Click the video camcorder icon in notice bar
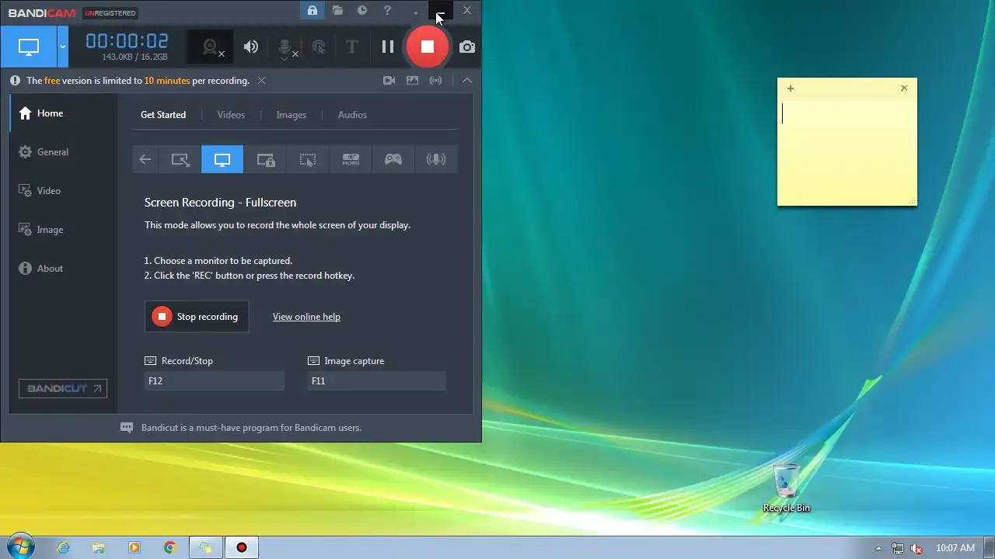Viewport: 995px width, 559px height. (x=389, y=80)
